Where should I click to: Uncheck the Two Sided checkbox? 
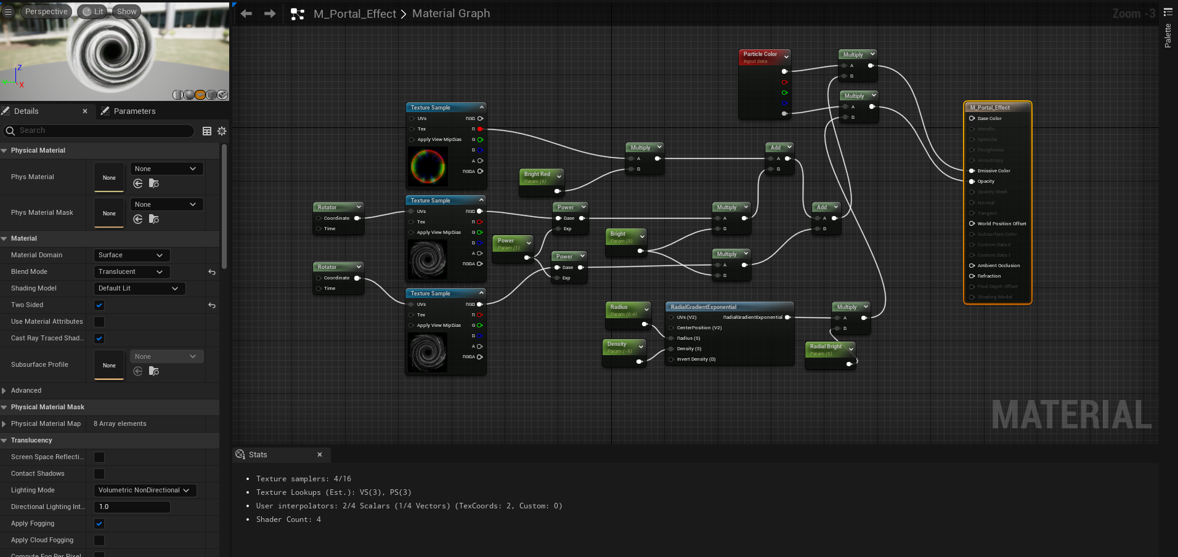99,305
